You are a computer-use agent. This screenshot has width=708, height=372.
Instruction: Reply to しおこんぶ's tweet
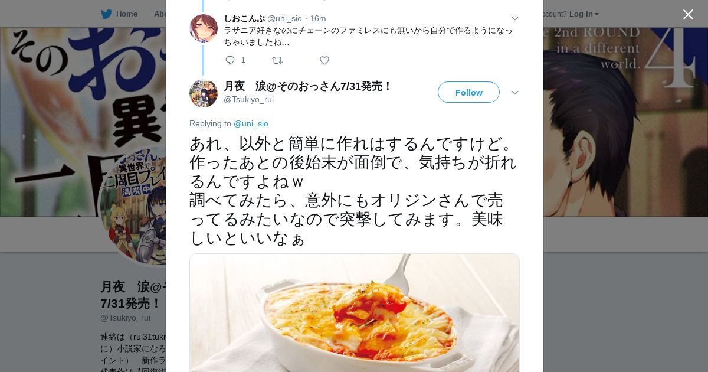pos(230,60)
